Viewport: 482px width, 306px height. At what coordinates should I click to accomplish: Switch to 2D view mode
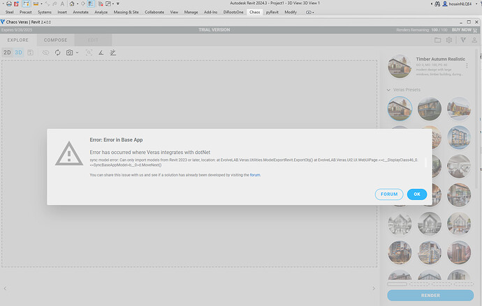click(7, 52)
